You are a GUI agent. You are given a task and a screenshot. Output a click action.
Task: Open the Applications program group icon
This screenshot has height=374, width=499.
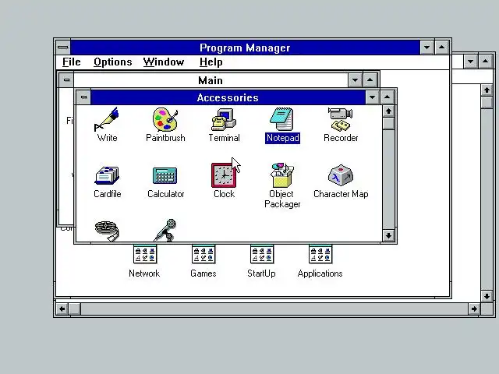[x=320, y=254]
